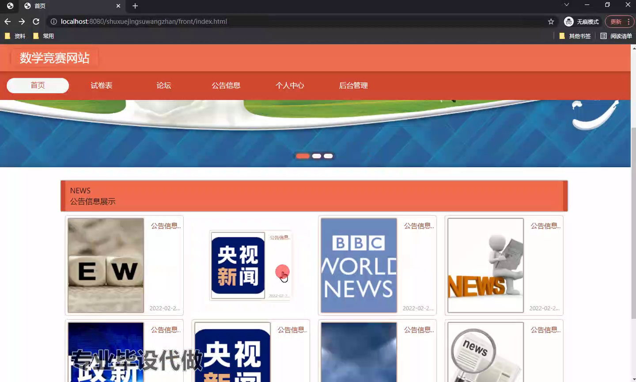Open the 其他书签 bookmarks folder
Viewport: 636px width, 382px height.
tap(575, 36)
